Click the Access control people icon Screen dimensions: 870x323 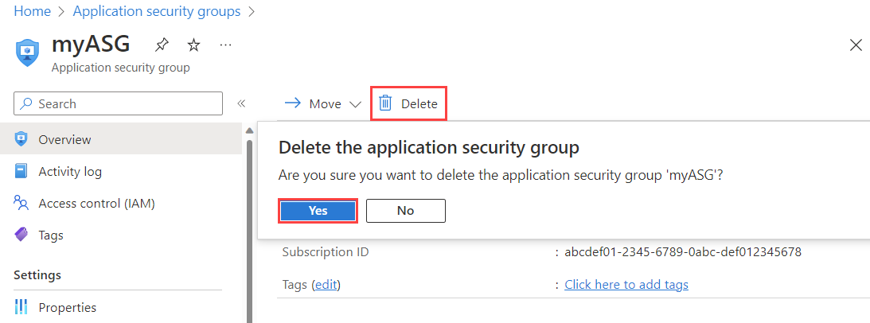[x=22, y=204]
